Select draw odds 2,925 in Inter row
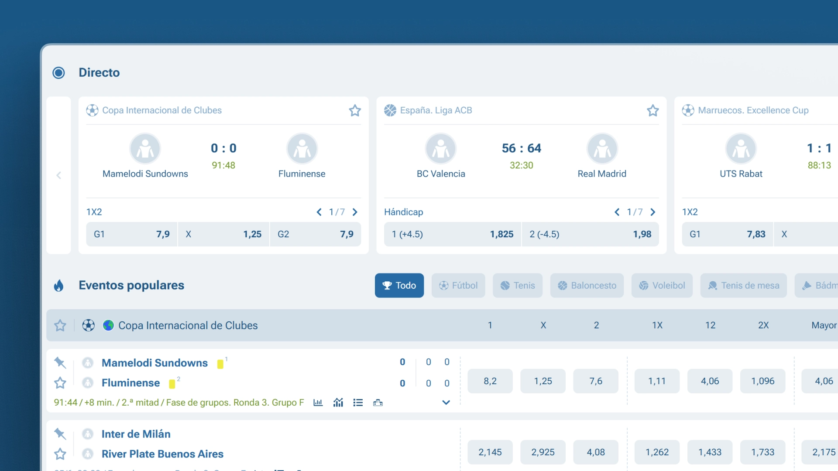Image resolution: width=838 pixels, height=471 pixels. pos(543,452)
